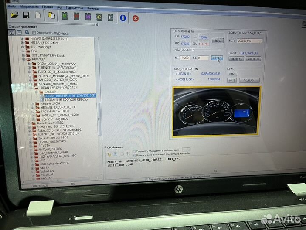Click the red X stop icon
Image resolution: width=306 pixels, height=230 pixels.
135,18
